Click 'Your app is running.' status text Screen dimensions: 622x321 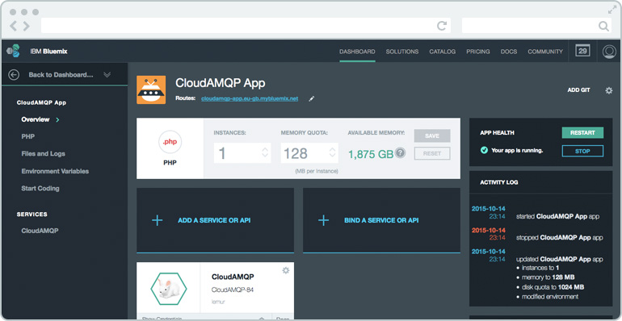517,151
